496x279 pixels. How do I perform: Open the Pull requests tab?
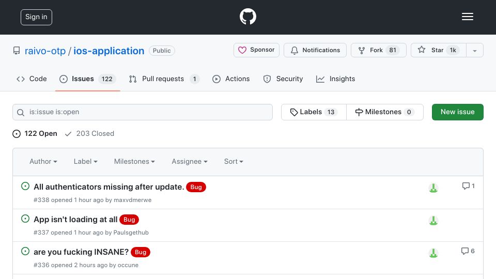coord(164,79)
